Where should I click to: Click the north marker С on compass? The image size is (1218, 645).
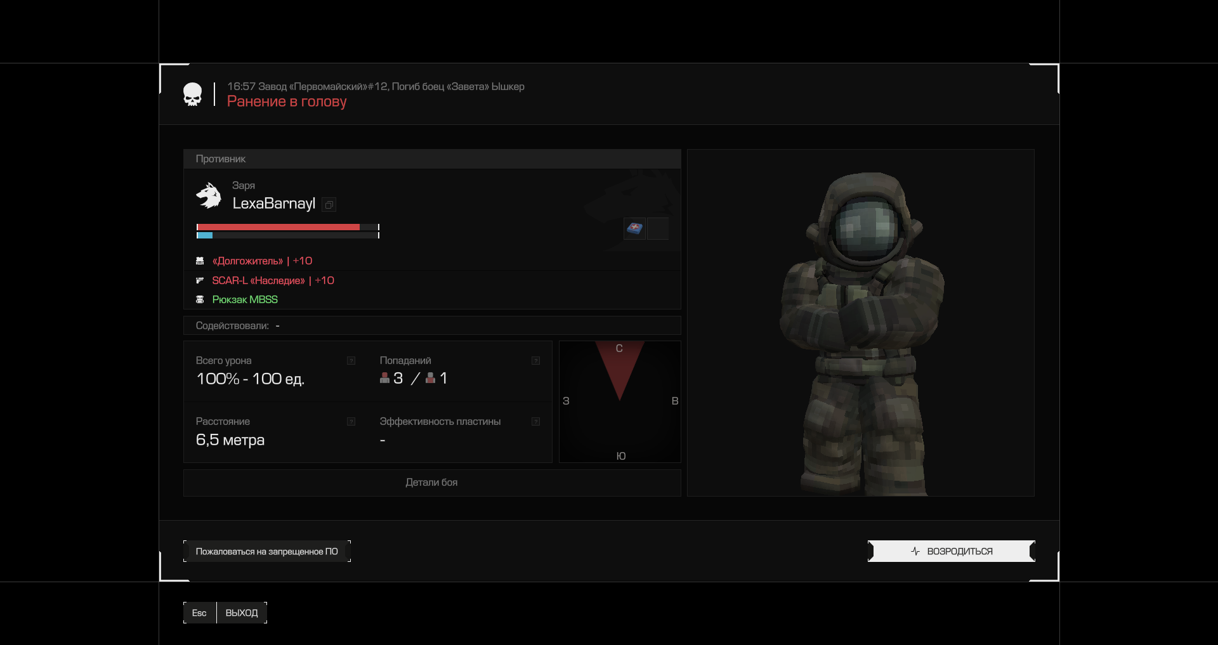[x=619, y=348]
